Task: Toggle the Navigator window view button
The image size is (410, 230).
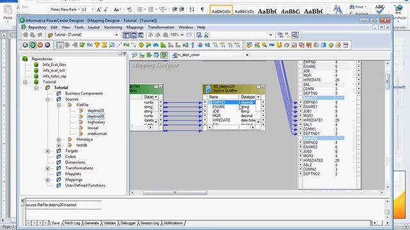Action: (126, 35)
